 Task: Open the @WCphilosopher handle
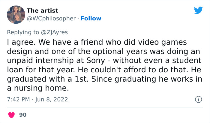[x=51, y=19]
